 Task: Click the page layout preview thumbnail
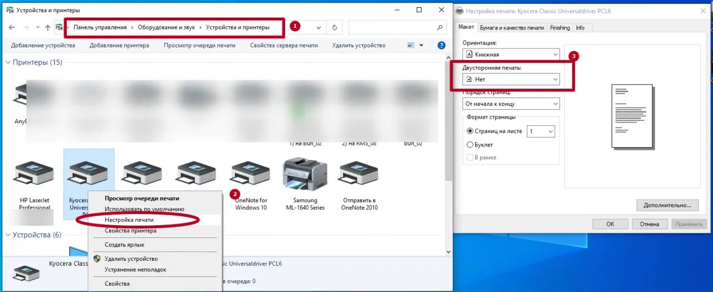(632, 115)
